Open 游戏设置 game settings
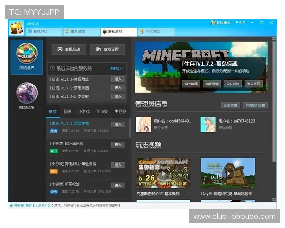285x228 pixels. pos(108,49)
